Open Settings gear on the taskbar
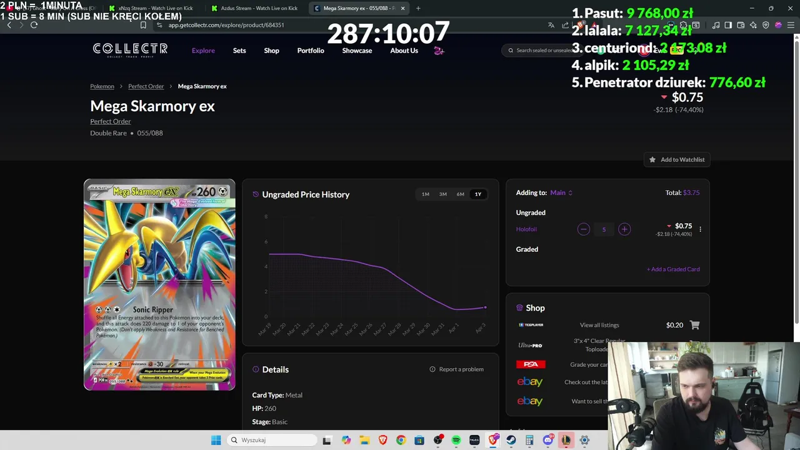 [584, 440]
